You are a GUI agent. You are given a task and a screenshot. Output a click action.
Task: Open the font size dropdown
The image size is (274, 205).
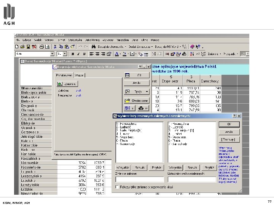pyautogui.click(x=65, y=54)
